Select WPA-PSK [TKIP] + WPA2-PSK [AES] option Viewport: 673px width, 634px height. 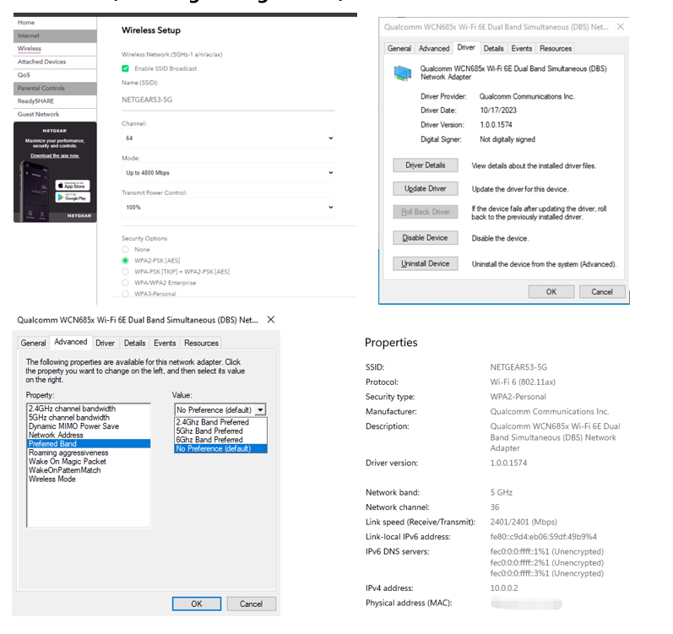(125, 272)
